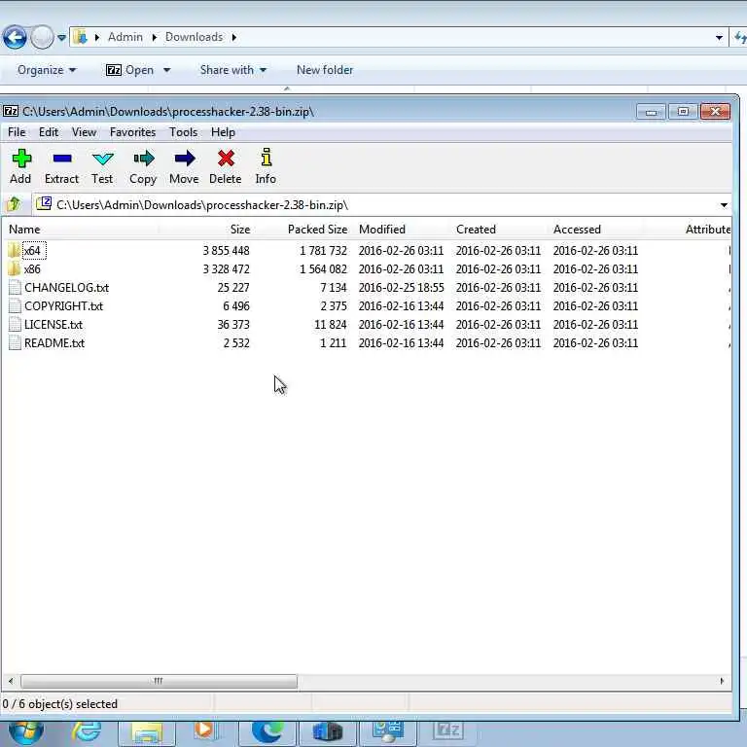Open the Favorites menu
This screenshot has height=747, width=747.
pos(132,132)
